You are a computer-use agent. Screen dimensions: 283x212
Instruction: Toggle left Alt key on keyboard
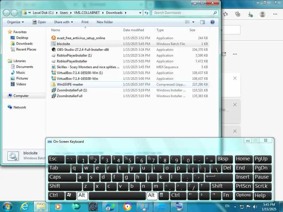click(x=82, y=195)
